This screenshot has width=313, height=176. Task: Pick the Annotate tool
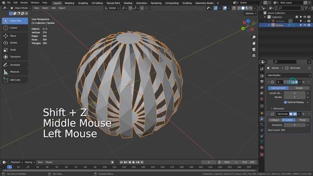pos(15,65)
